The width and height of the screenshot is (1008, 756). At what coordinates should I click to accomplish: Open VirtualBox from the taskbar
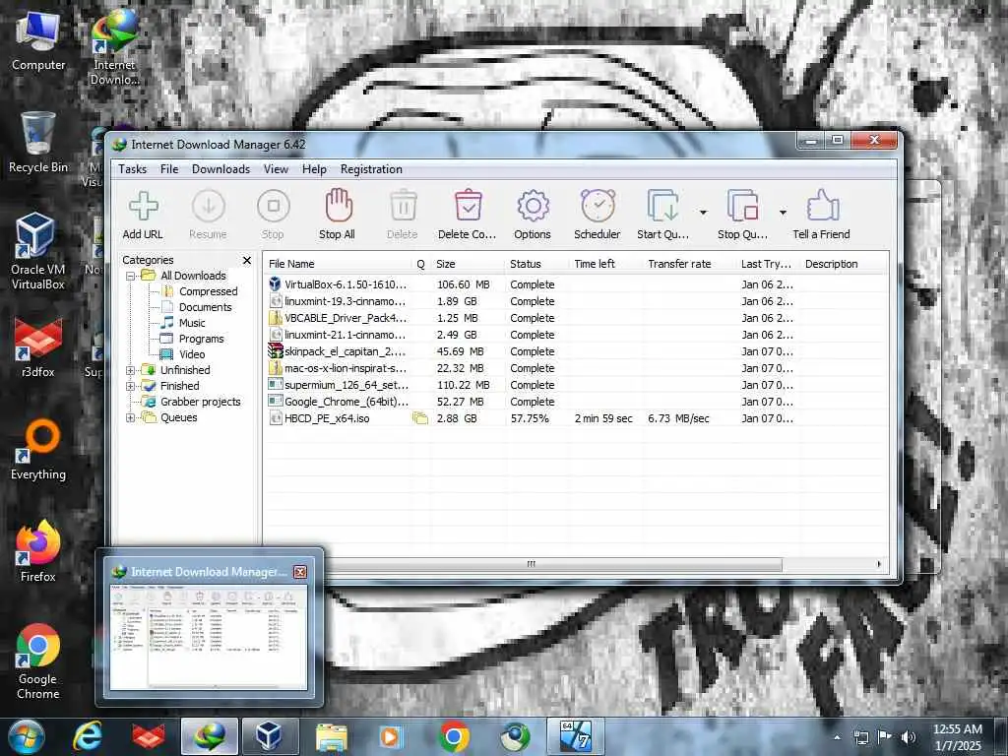269,736
